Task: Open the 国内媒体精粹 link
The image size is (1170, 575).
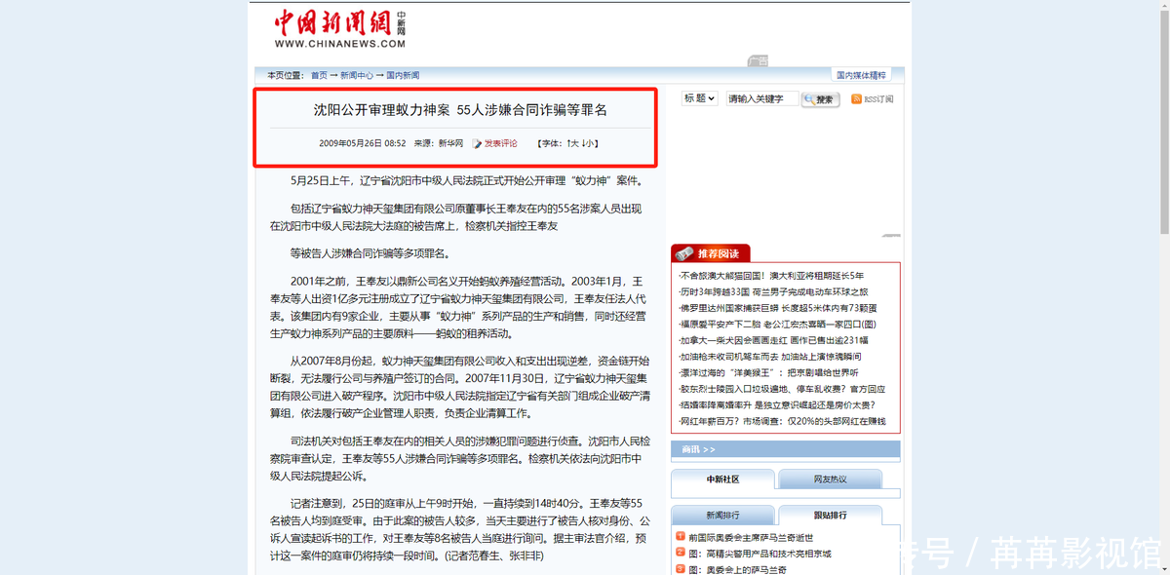Action: pyautogui.click(x=864, y=75)
